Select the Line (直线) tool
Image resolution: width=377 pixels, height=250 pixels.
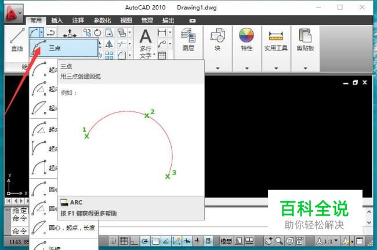coord(17,40)
